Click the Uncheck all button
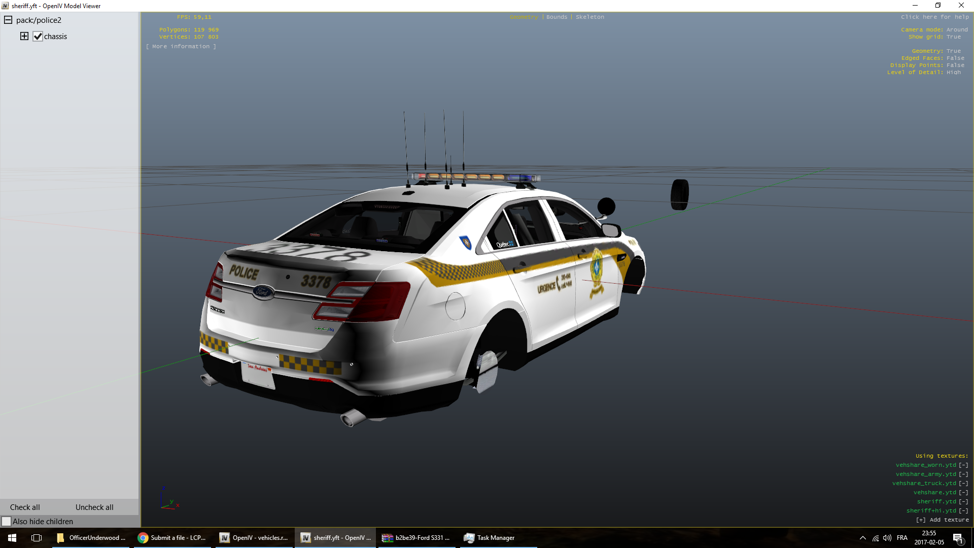The height and width of the screenshot is (548, 974). pos(94,507)
